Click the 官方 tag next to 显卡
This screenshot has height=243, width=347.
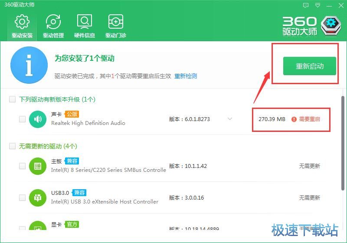tap(72, 224)
